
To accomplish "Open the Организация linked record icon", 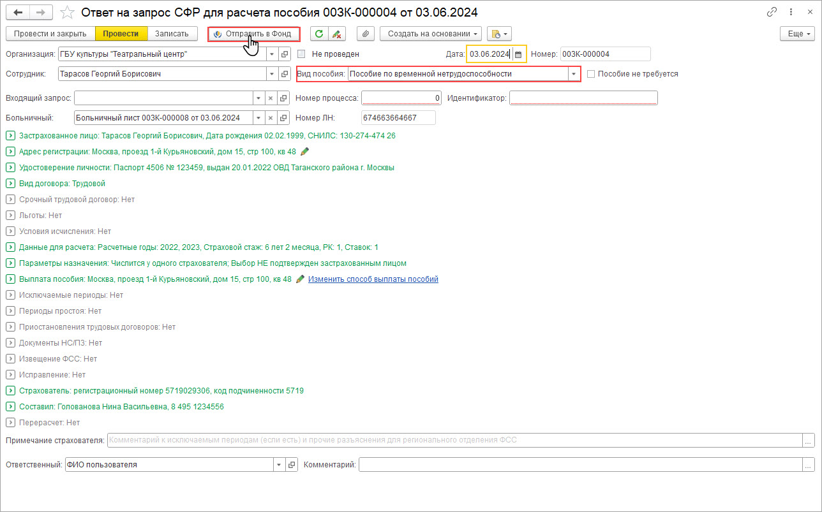I will 285,54.
